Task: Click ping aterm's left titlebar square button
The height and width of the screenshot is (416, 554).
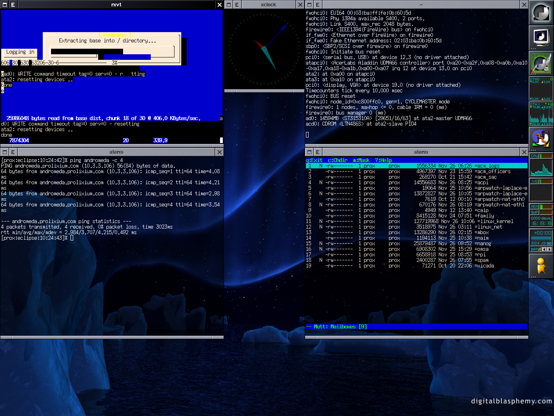Action: (5, 152)
